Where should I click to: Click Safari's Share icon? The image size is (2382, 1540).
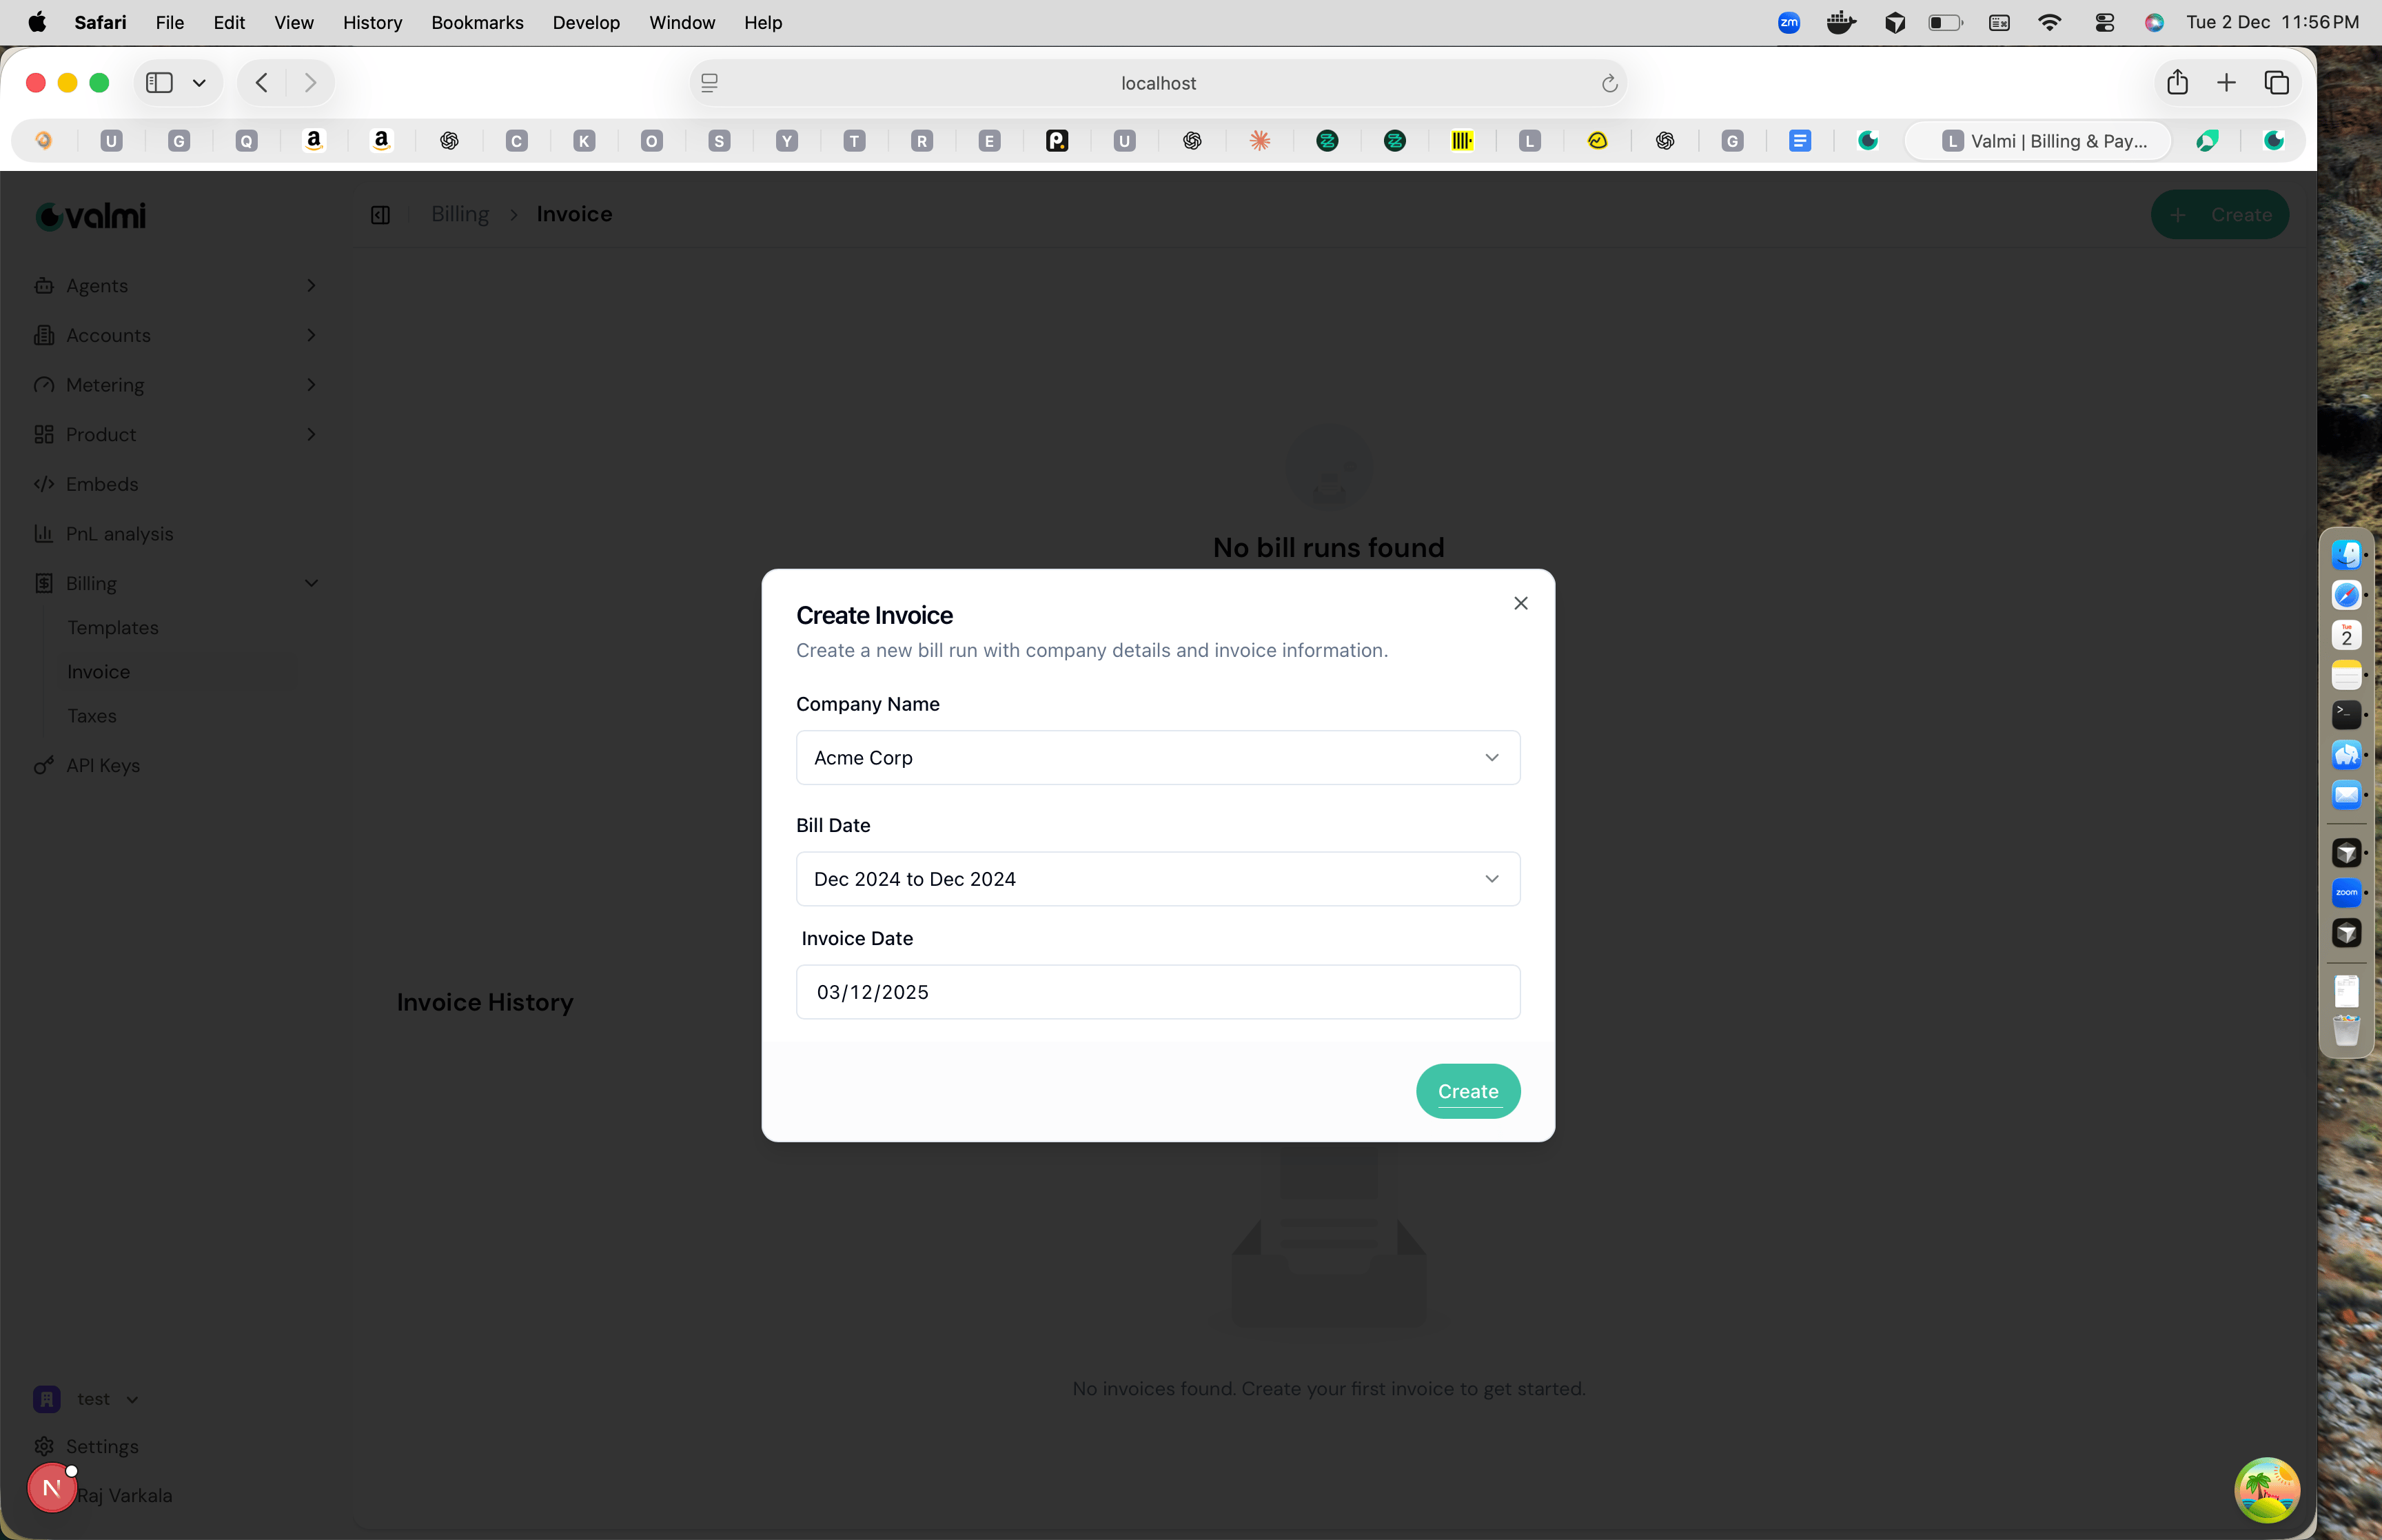2177,82
